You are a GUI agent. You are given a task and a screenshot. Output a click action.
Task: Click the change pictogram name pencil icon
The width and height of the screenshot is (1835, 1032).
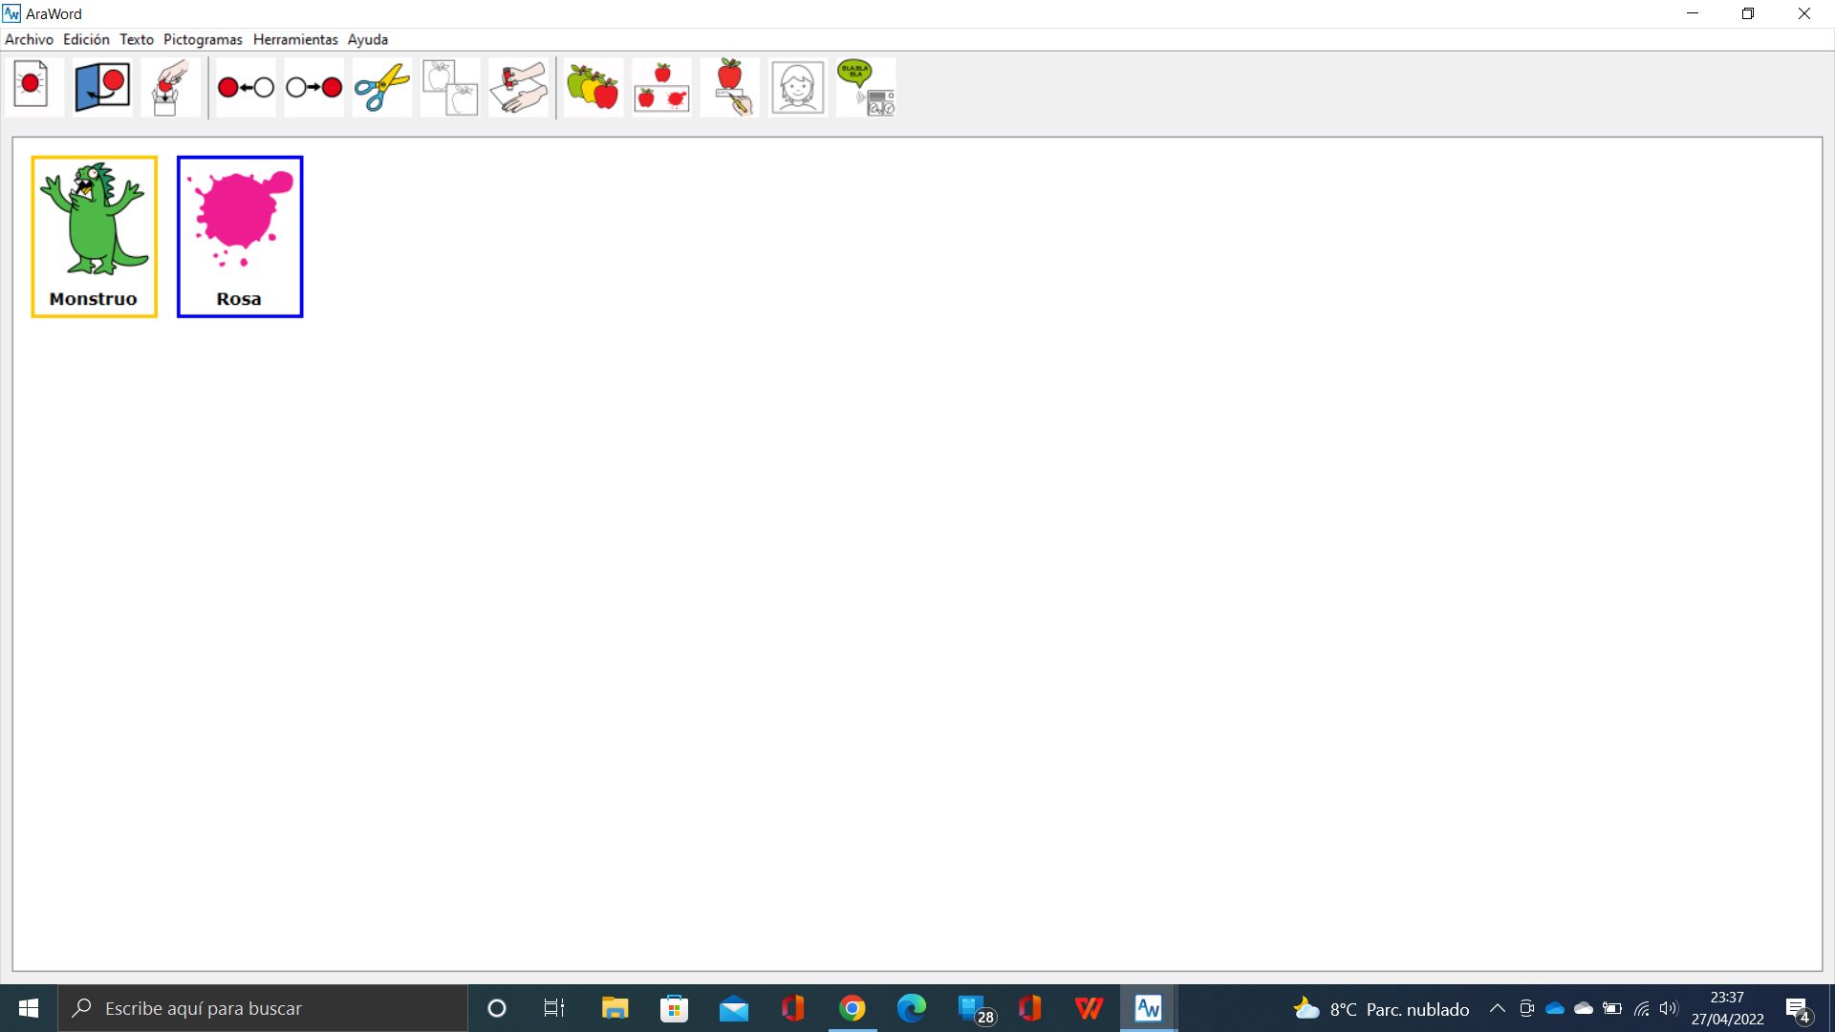(730, 87)
